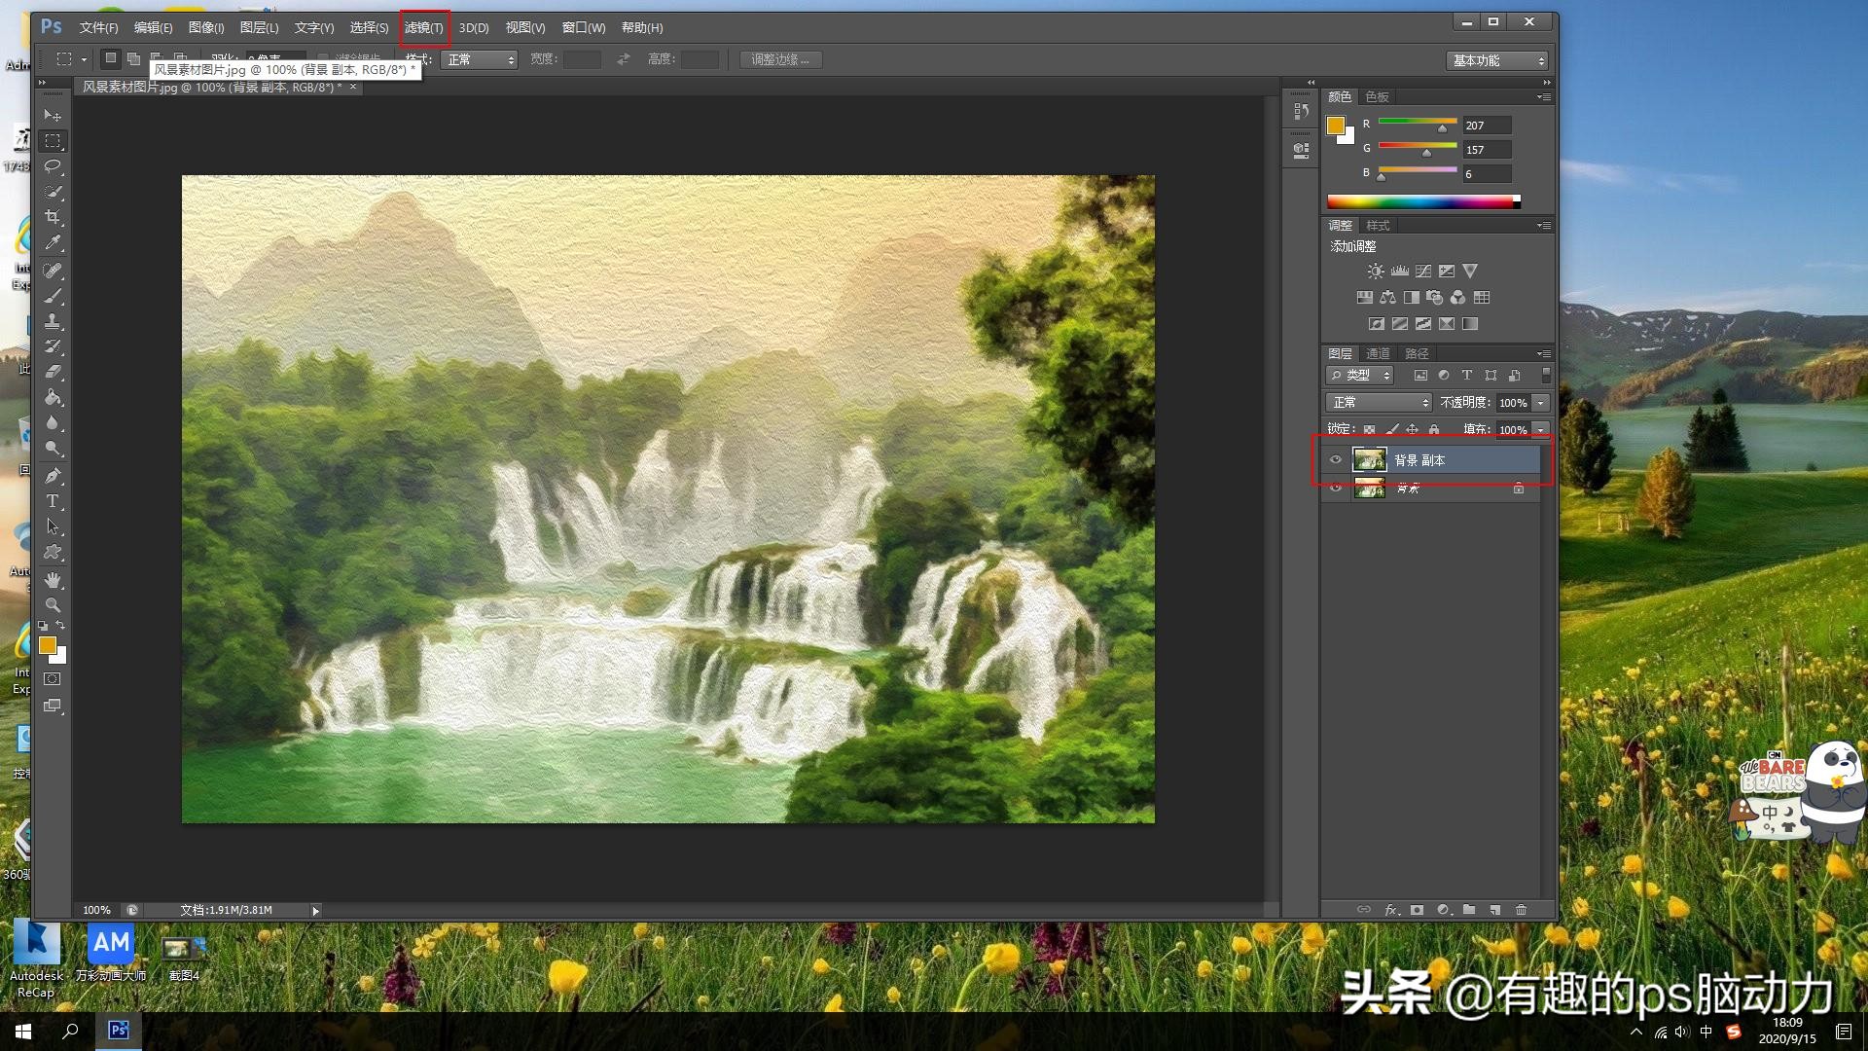Toggle lock transparent pixels

coord(1370,429)
